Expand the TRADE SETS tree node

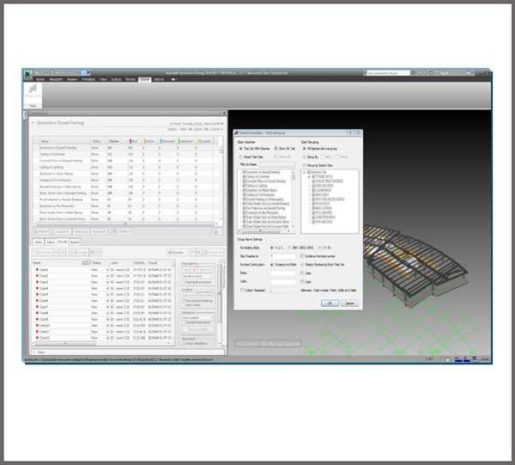309,177
